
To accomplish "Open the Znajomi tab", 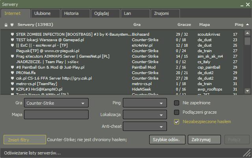I will tap(165, 13).
